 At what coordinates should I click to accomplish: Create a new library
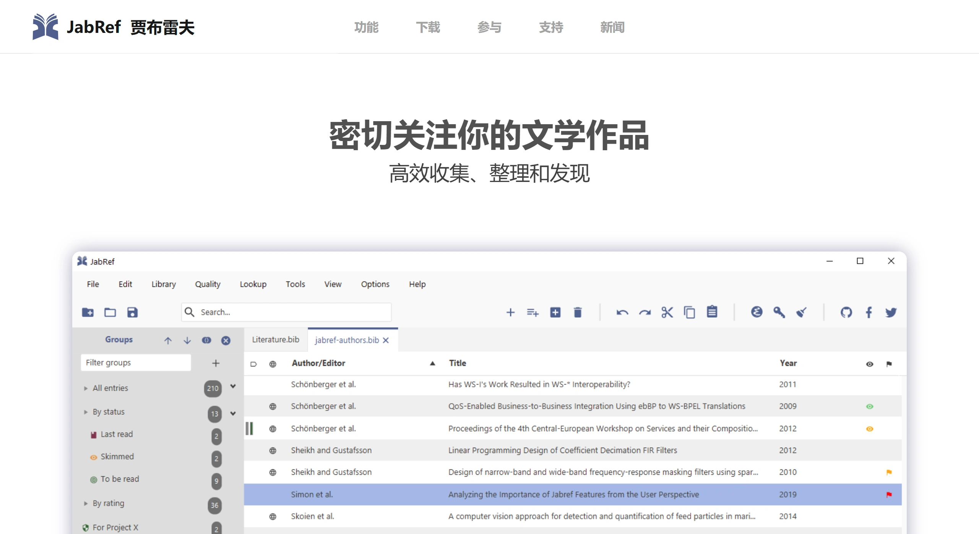point(88,312)
